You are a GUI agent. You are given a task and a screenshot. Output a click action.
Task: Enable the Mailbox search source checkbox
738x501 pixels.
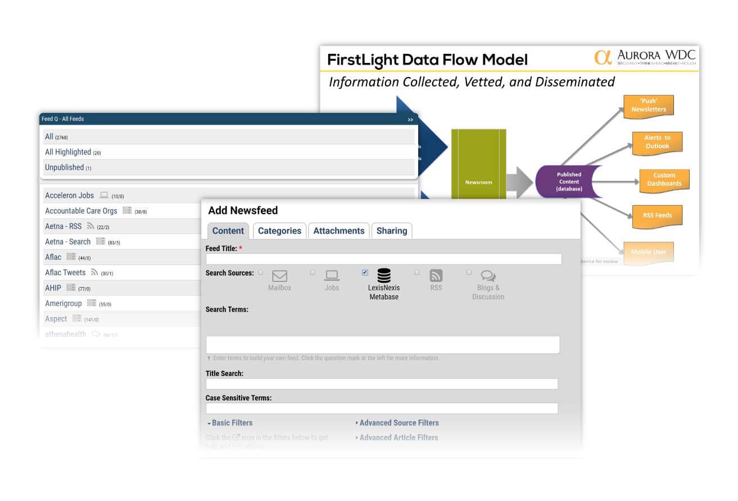click(260, 272)
